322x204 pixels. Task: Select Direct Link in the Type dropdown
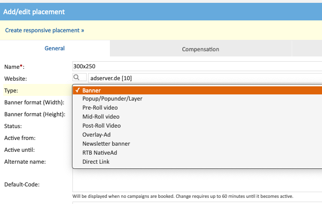tap(197, 162)
